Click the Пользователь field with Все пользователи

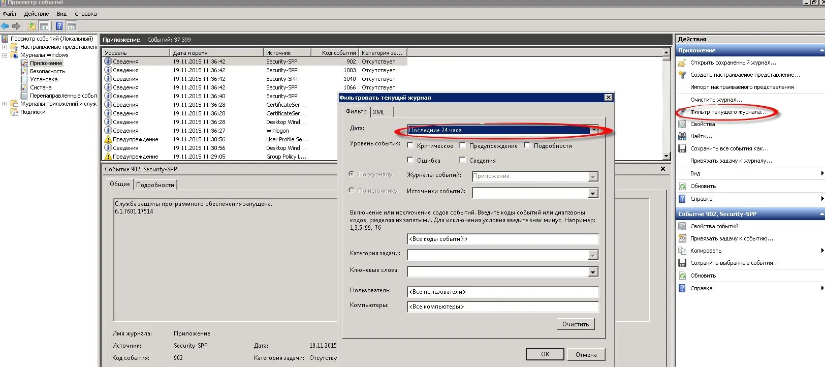(x=503, y=292)
